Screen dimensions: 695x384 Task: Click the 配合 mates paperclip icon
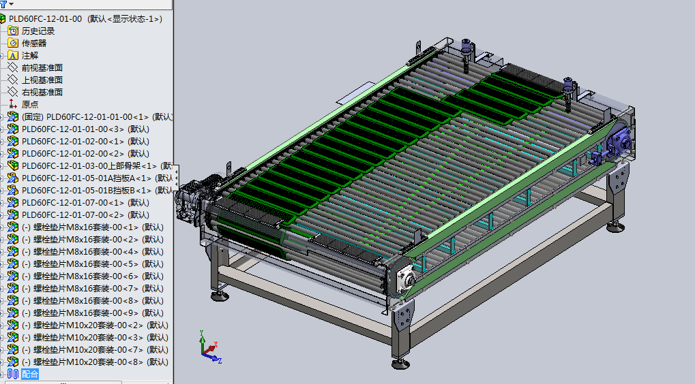coord(13,374)
